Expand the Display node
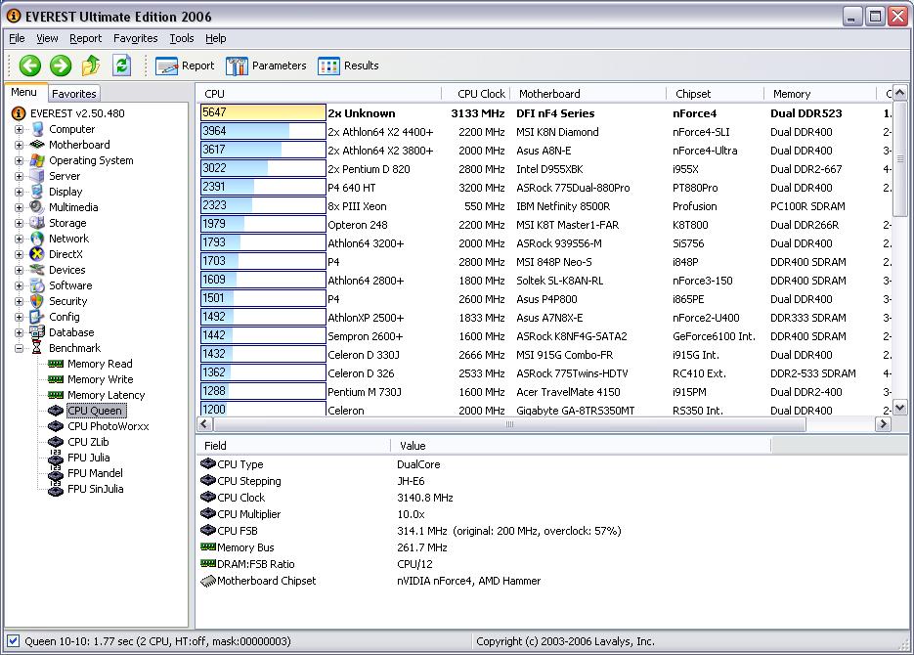914x655 pixels. click(x=20, y=192)
